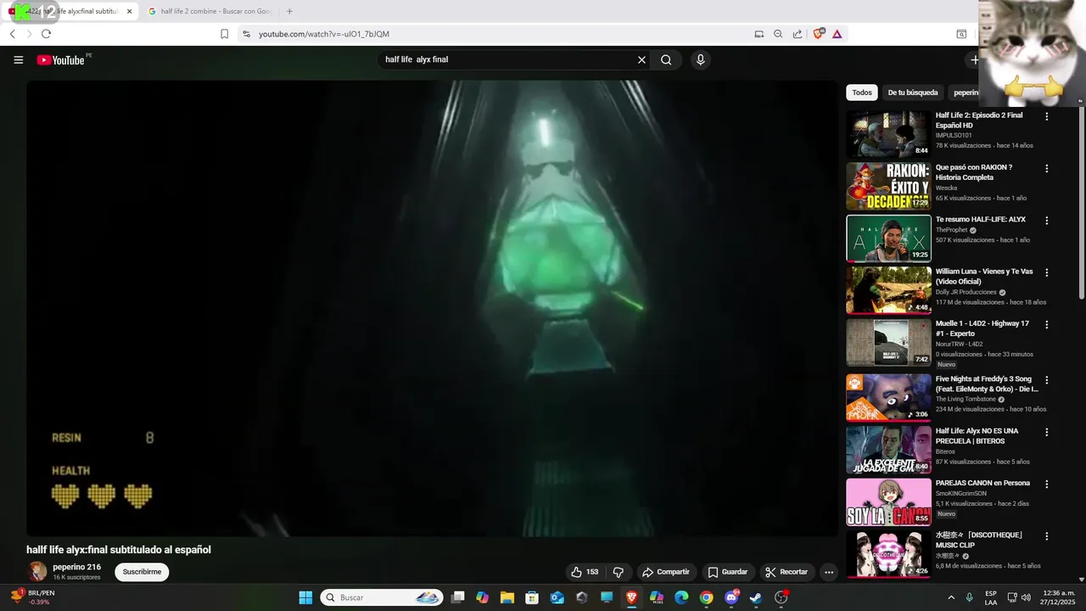This screenshot has height=611, width=1086.
Task: Open Brave Rewards triangle icon
Action: coord(837,34)
